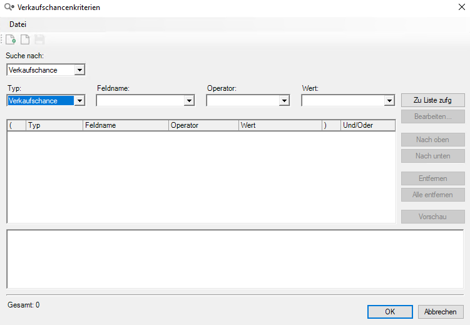Click the closing parenthesis column header

[331, 125]
